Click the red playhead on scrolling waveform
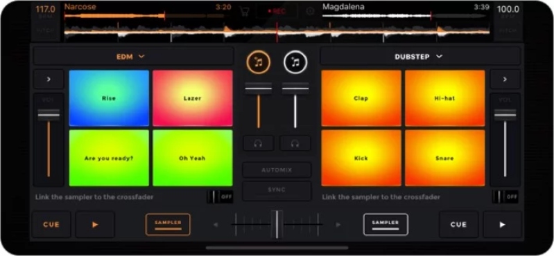 pyautogui.click(x=277, y=33)
